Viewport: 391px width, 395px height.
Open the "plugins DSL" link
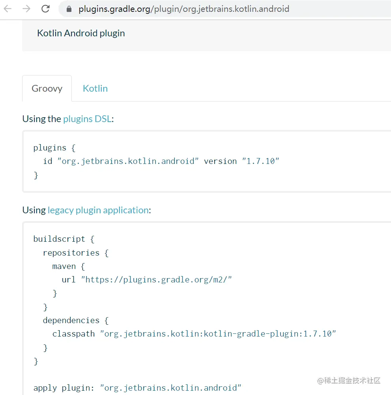point(87,119)
